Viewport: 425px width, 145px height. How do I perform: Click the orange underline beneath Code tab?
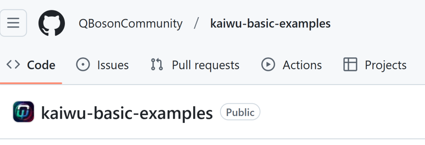[x=31, y=83]
